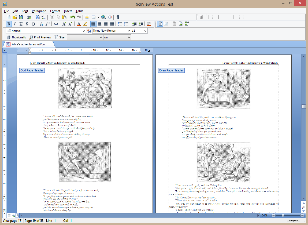
Task: Click the text highlight color icon
Action: pos(85,24)
